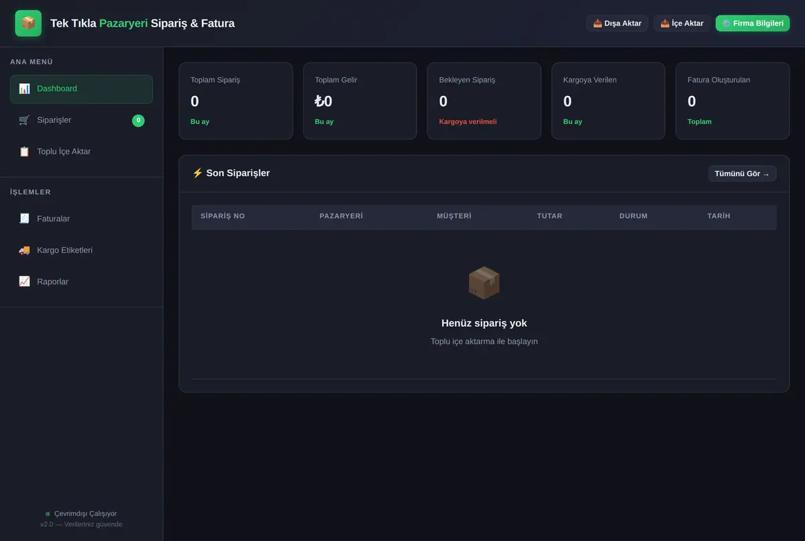Click the clipboard icon for Toplu İçe Aktar
805x541 pixels.
pos(24,152)
